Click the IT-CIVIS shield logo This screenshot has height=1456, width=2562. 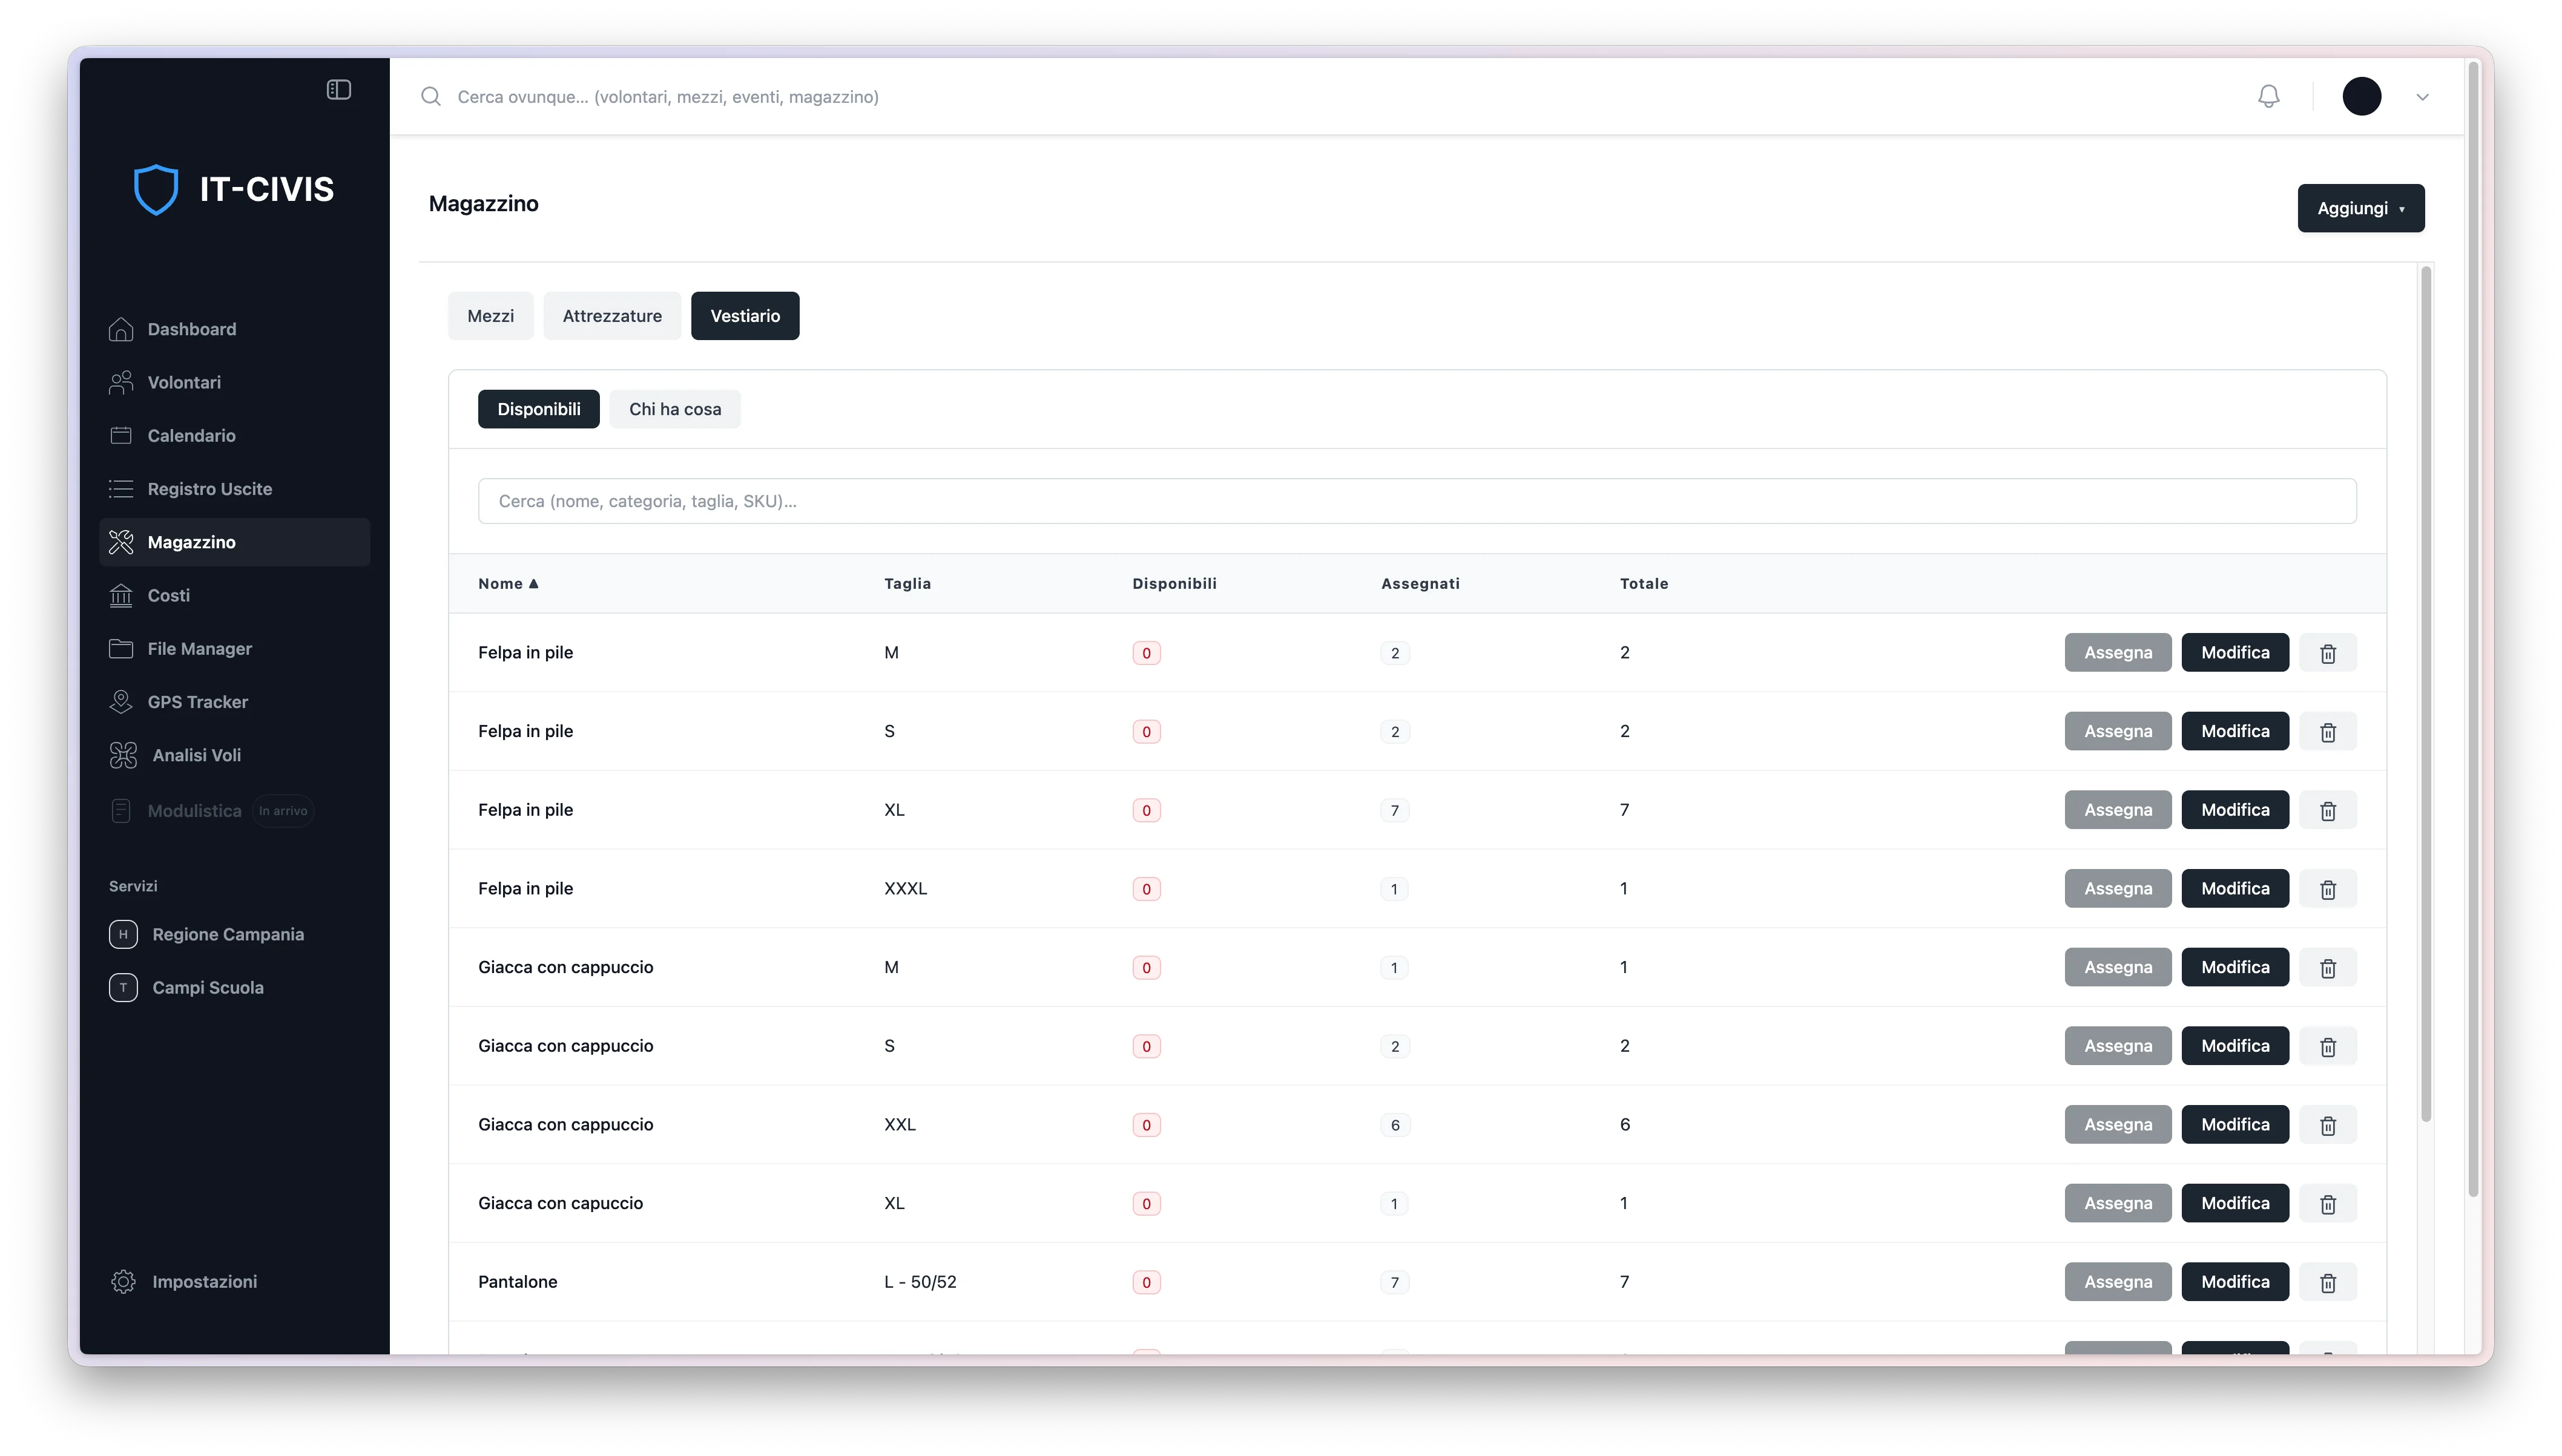point(156,189)
